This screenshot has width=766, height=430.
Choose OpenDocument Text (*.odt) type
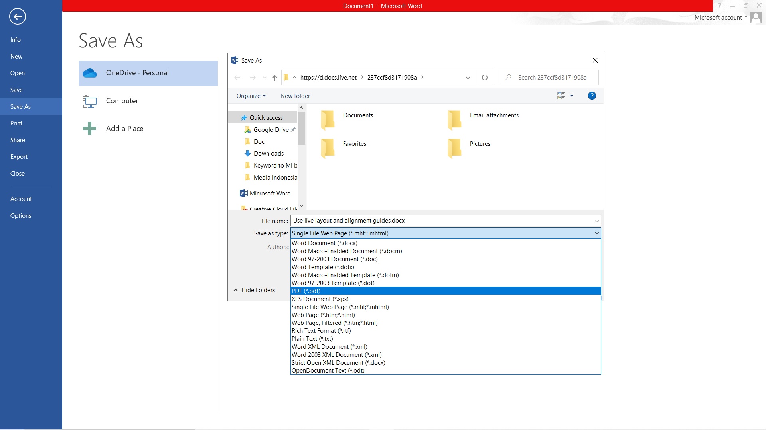tap(446, 371)
